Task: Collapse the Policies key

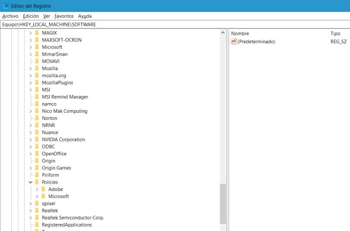Action: tap(31, 182)
